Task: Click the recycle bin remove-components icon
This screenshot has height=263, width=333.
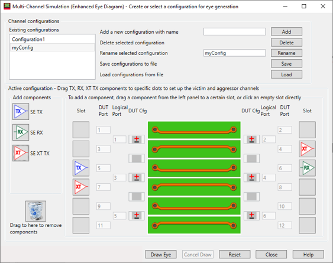Action: coord(35,211)
